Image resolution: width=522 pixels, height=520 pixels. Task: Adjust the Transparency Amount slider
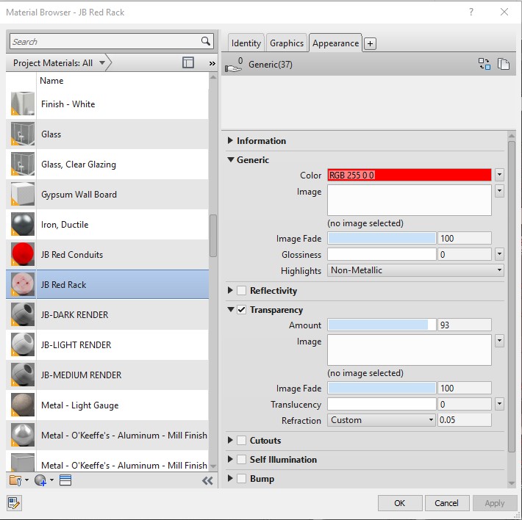(x=382, y=325)
